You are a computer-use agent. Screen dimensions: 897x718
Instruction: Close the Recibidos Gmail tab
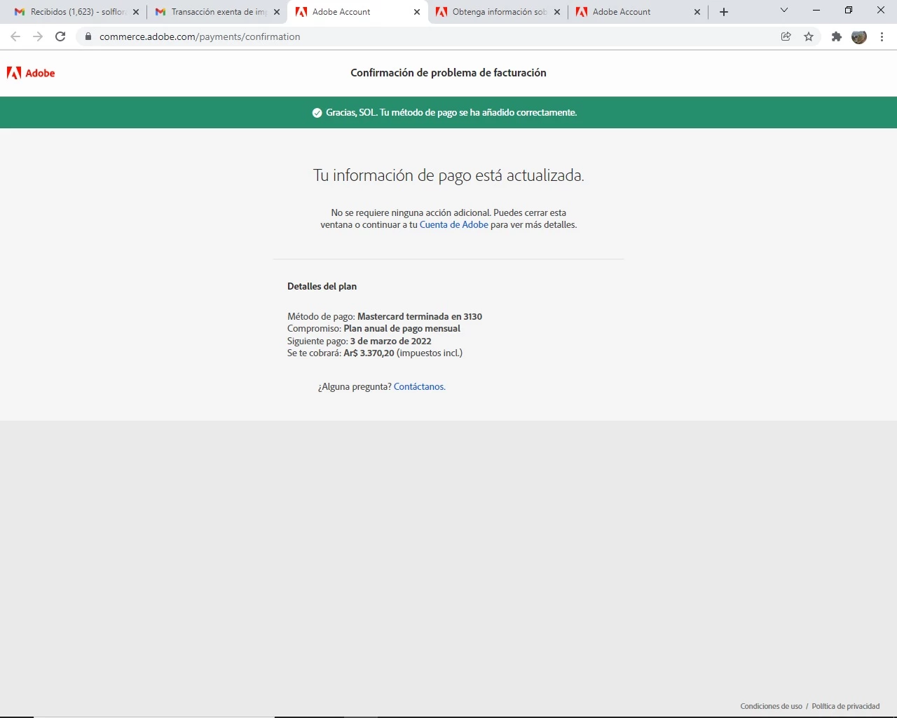pyautogui.click(x=136, y=12)
